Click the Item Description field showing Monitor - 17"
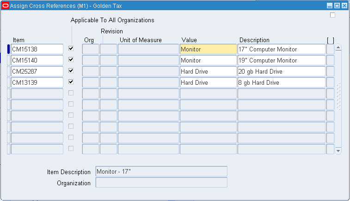The width and height of the screenshot is (350, 201). [x=161, y=171]
